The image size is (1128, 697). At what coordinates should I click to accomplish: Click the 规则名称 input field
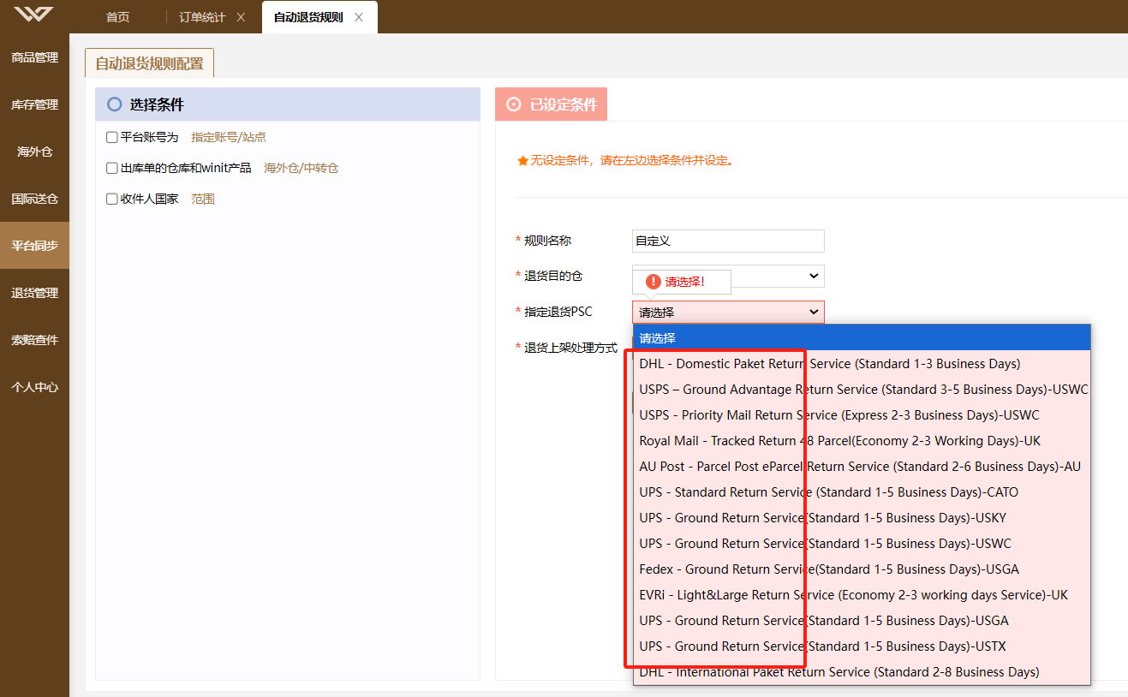pyautogui.click(x=728, y=241)
